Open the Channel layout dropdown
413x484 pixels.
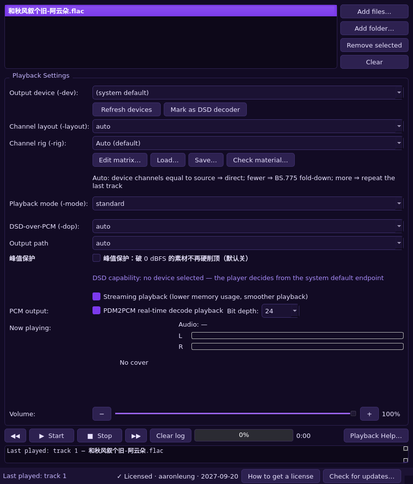[248, 126]
